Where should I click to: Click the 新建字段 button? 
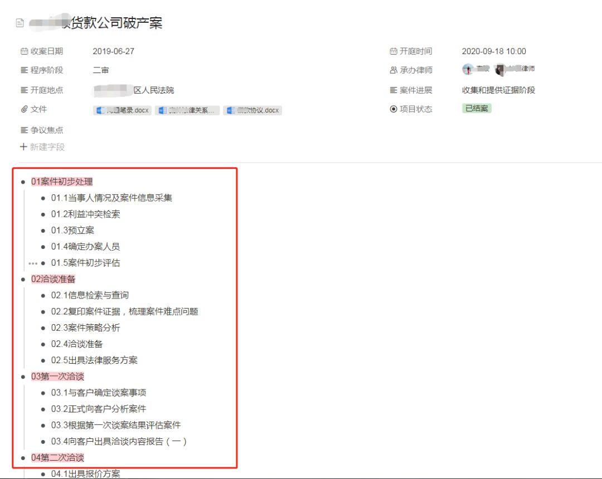42,146
